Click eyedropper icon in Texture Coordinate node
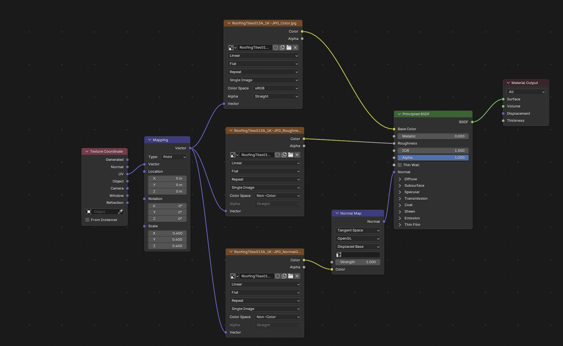563x346 pixels. 120,212
